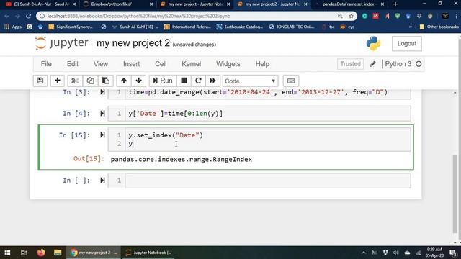
Task: Open the Kernel menu
Action: pyautogui.click(x=191, y=64)
